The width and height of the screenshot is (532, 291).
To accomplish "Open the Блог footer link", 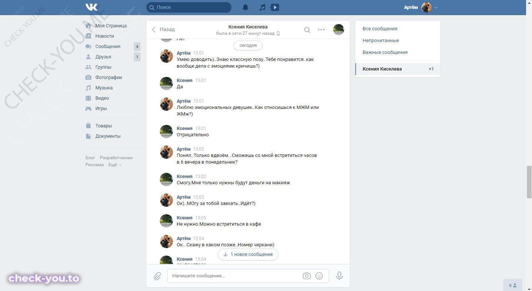I will coord(90,158).
